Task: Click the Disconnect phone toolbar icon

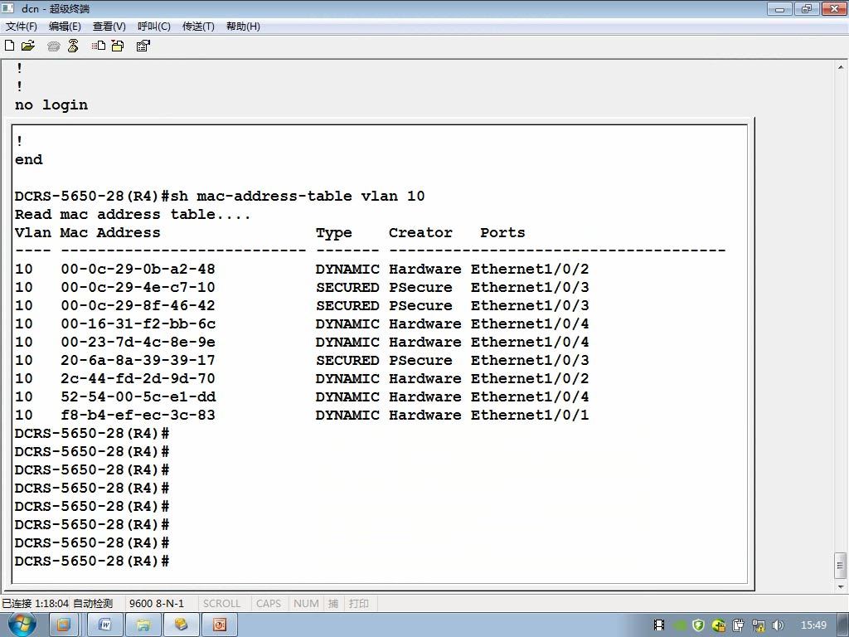Action: click(73, 46)
